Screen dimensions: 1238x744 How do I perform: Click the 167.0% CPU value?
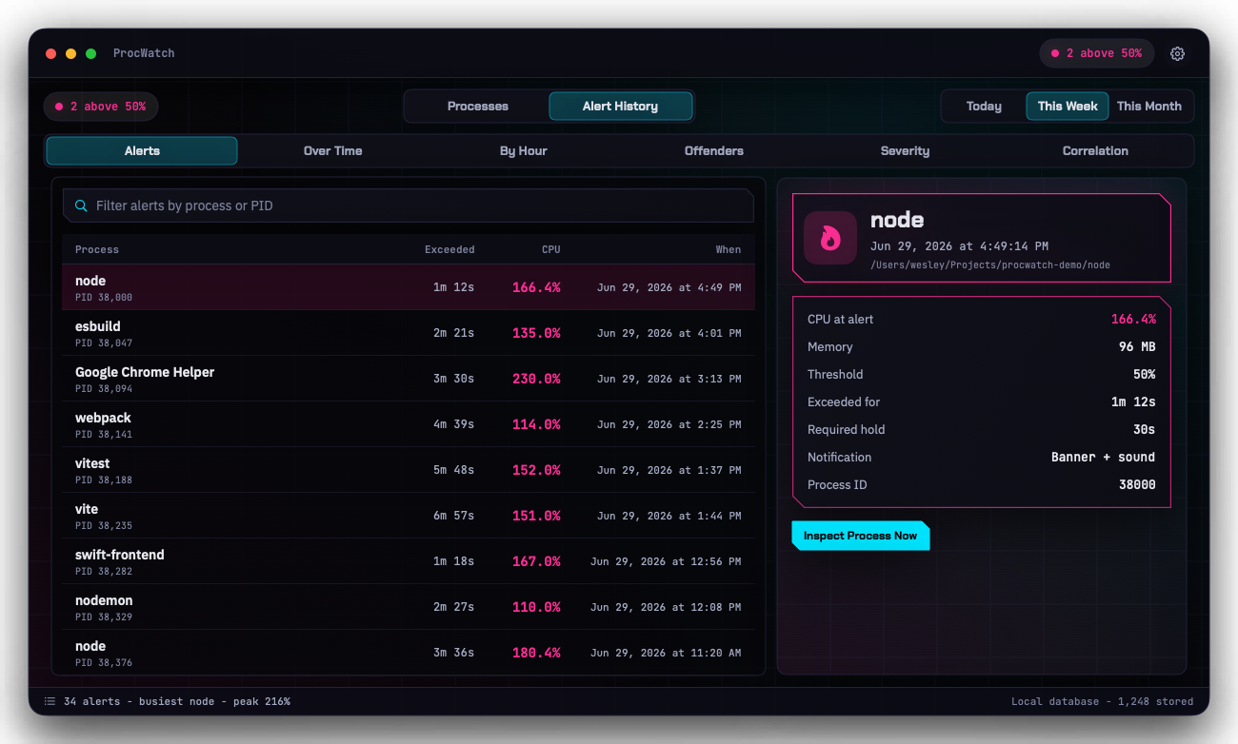click(536, 561)
